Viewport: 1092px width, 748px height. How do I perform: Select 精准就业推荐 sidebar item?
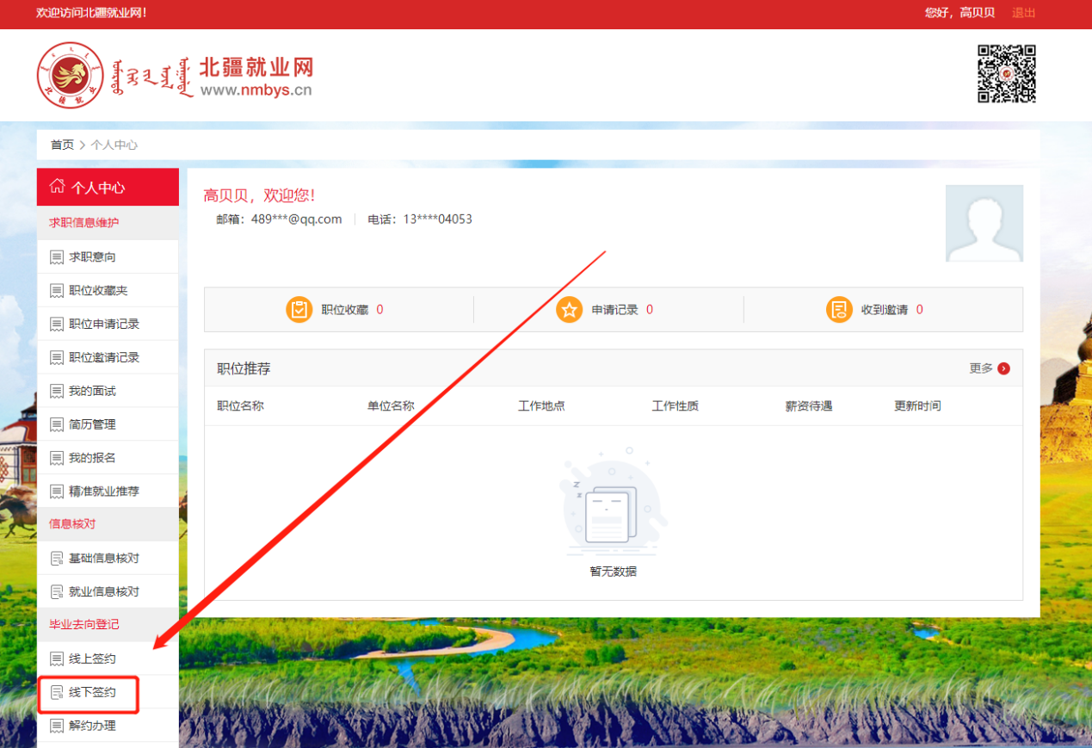[104, 492]
